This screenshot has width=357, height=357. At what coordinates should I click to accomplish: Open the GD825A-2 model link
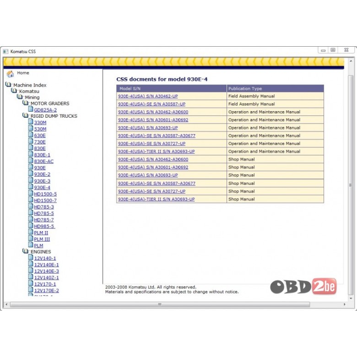tap(45, 110)
